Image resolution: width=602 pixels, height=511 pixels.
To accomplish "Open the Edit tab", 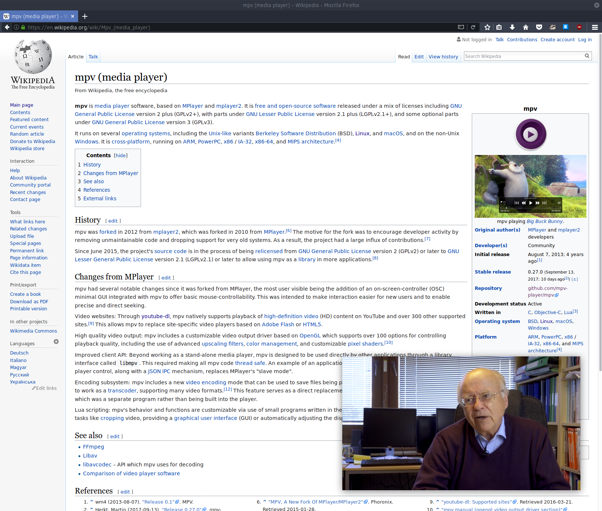I will click(x=419, y=56).
